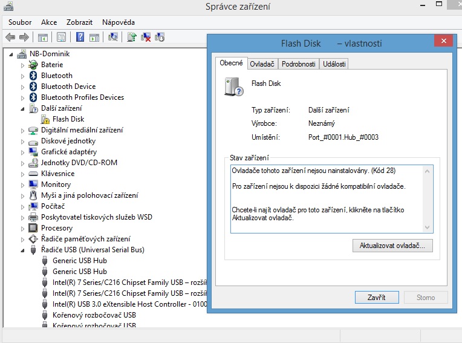Image resolution: width=462 pixels, height=343 pixels.
Task: Click down arrow of device status scrollbar
Action: click(428, 227)
